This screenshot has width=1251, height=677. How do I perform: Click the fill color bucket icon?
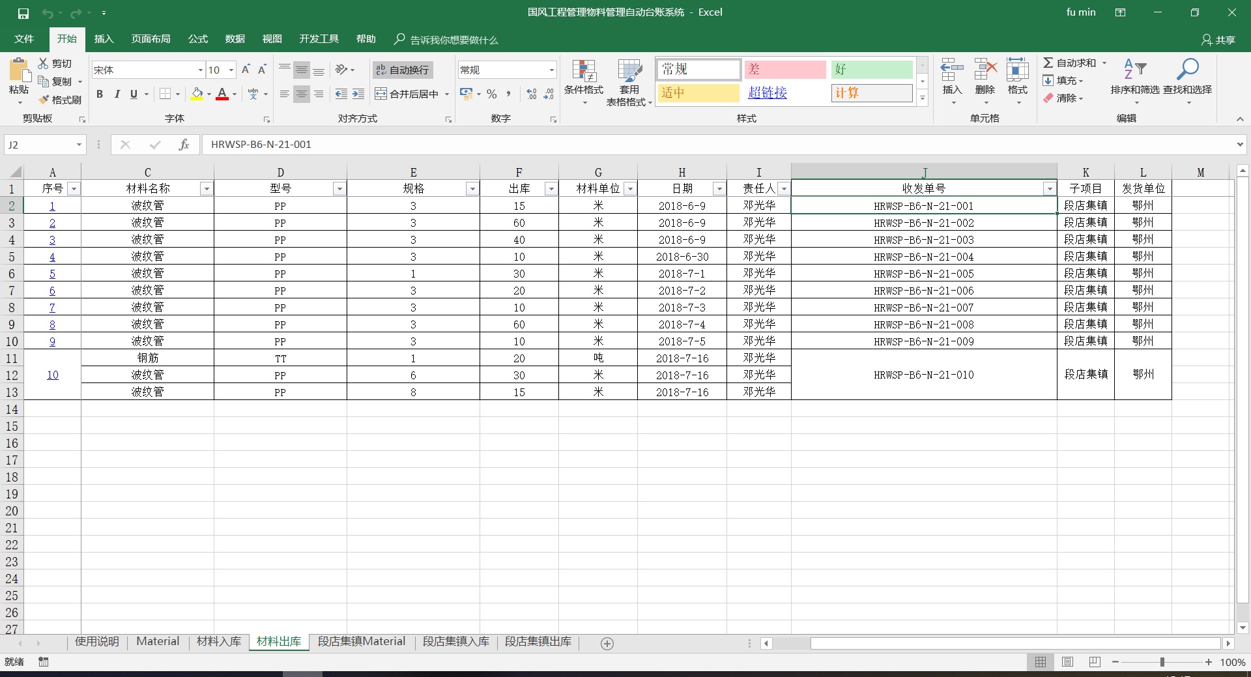[197, 94]
